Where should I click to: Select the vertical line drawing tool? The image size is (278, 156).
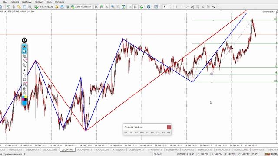point(176,7)
